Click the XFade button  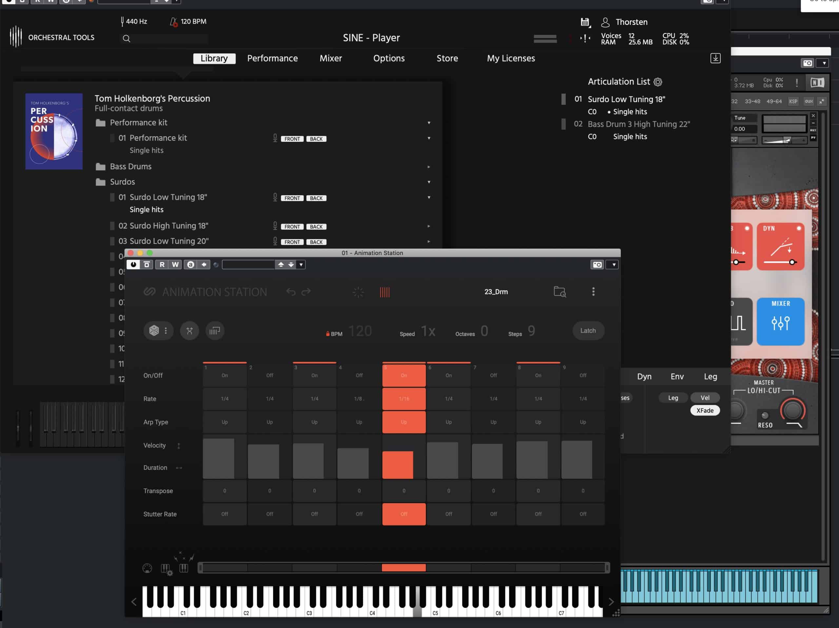pos(705,411)
